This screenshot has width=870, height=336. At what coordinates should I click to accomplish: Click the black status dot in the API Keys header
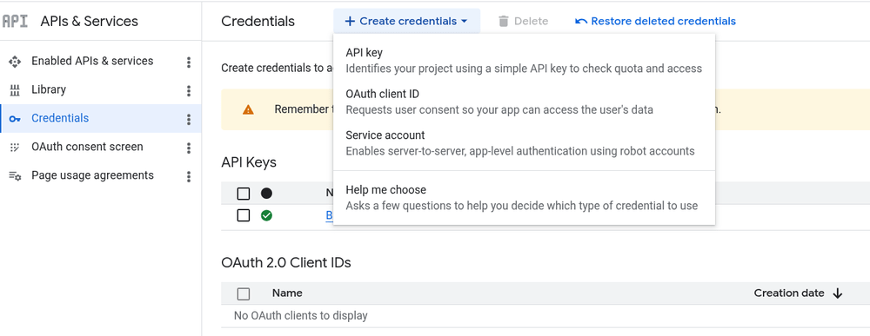point(266,194)
